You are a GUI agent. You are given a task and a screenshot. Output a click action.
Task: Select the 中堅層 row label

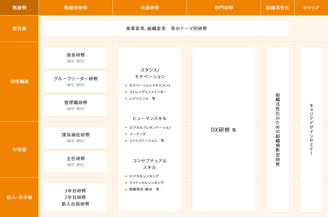[19, 149]
